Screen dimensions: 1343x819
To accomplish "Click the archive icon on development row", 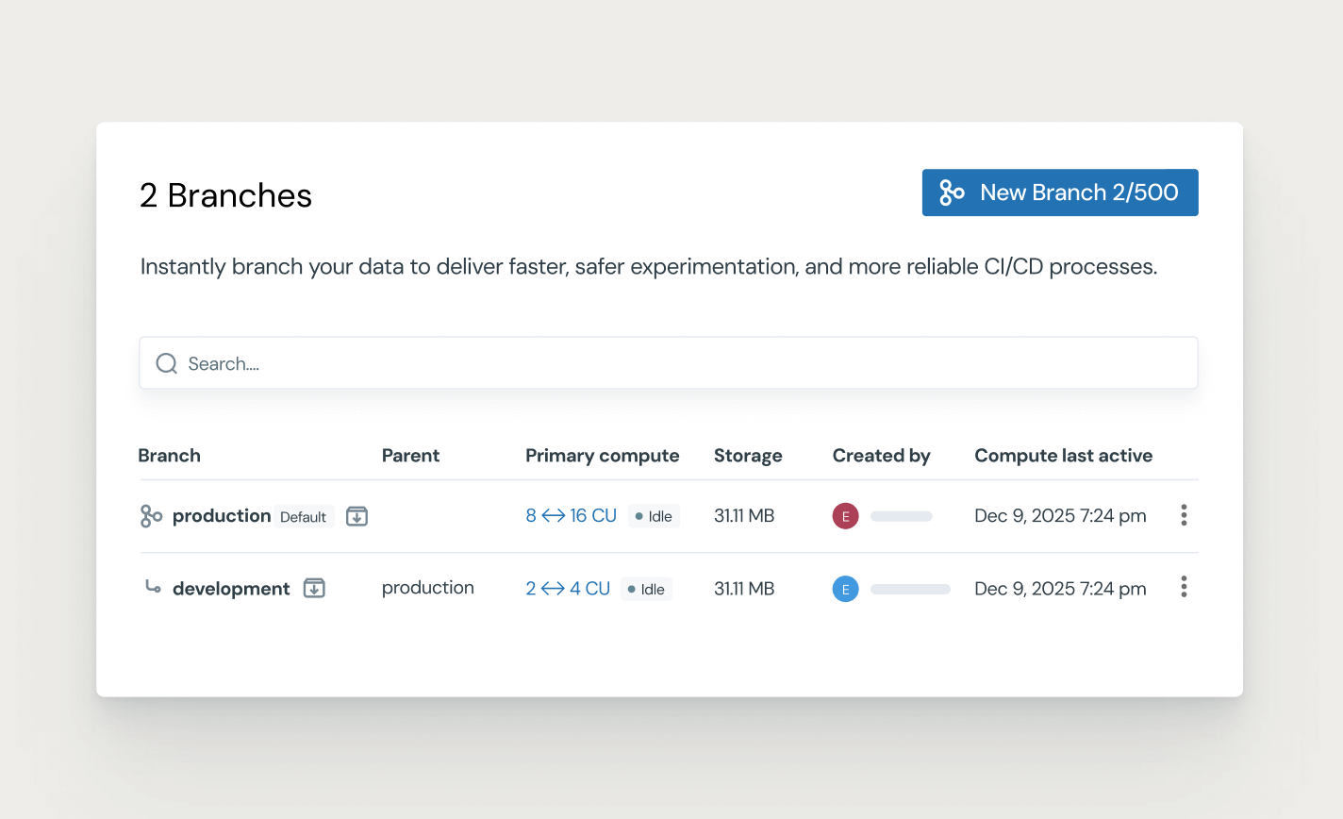I will [x=314, y=589].
